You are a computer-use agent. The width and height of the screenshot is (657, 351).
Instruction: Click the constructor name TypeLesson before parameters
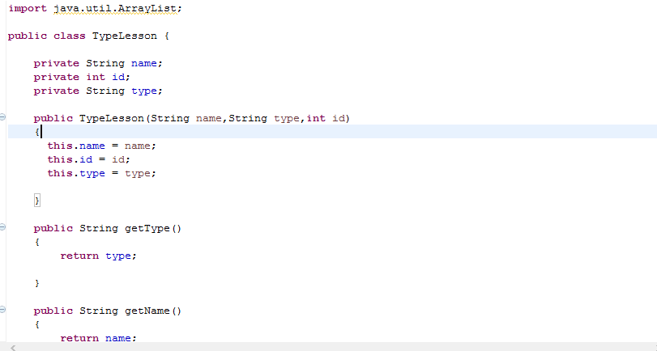point(112,118)
